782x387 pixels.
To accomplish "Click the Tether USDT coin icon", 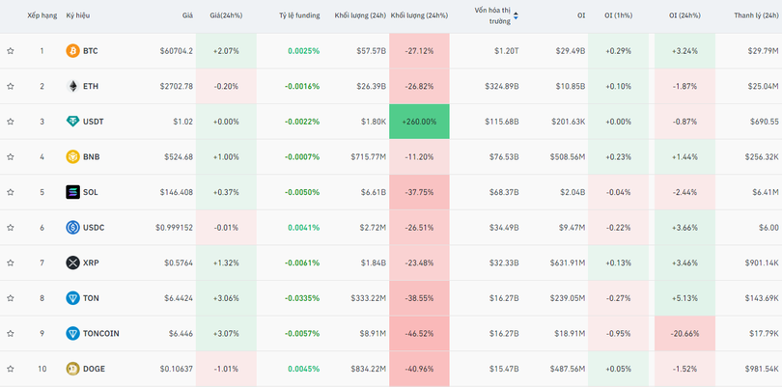I will pyautogui.click(x=72, y=122).
